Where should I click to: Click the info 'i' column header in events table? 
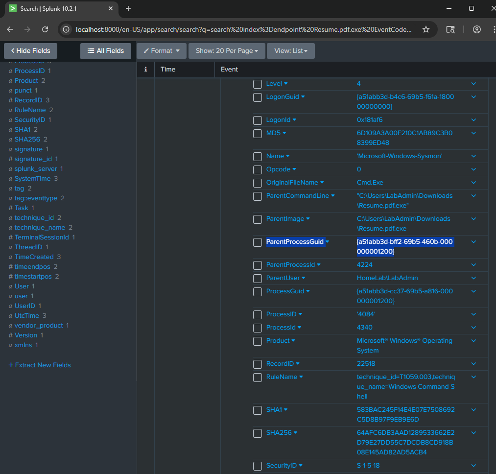click(x=145, y=69)
